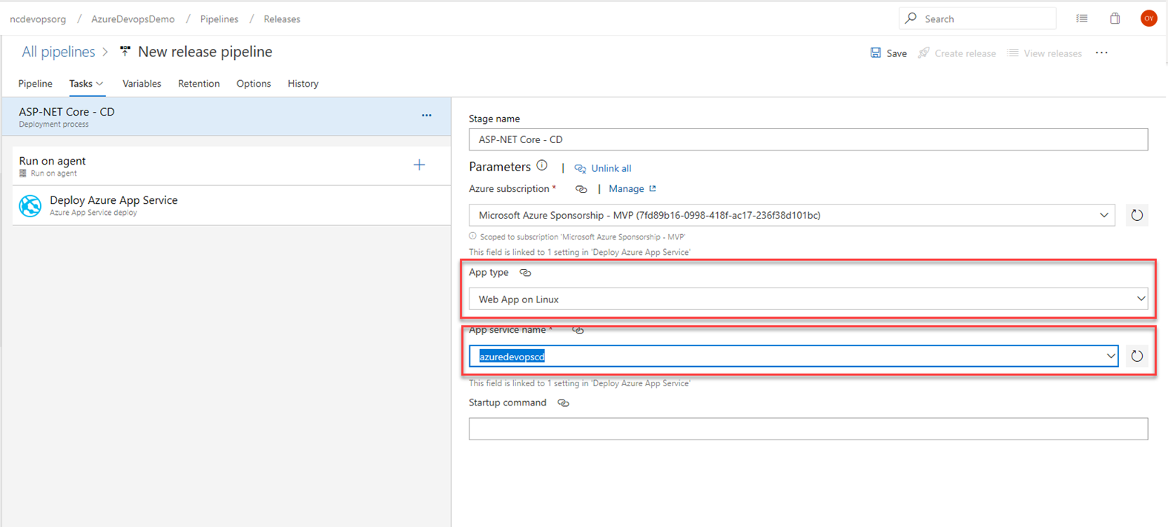Click the Save button label

897,53
